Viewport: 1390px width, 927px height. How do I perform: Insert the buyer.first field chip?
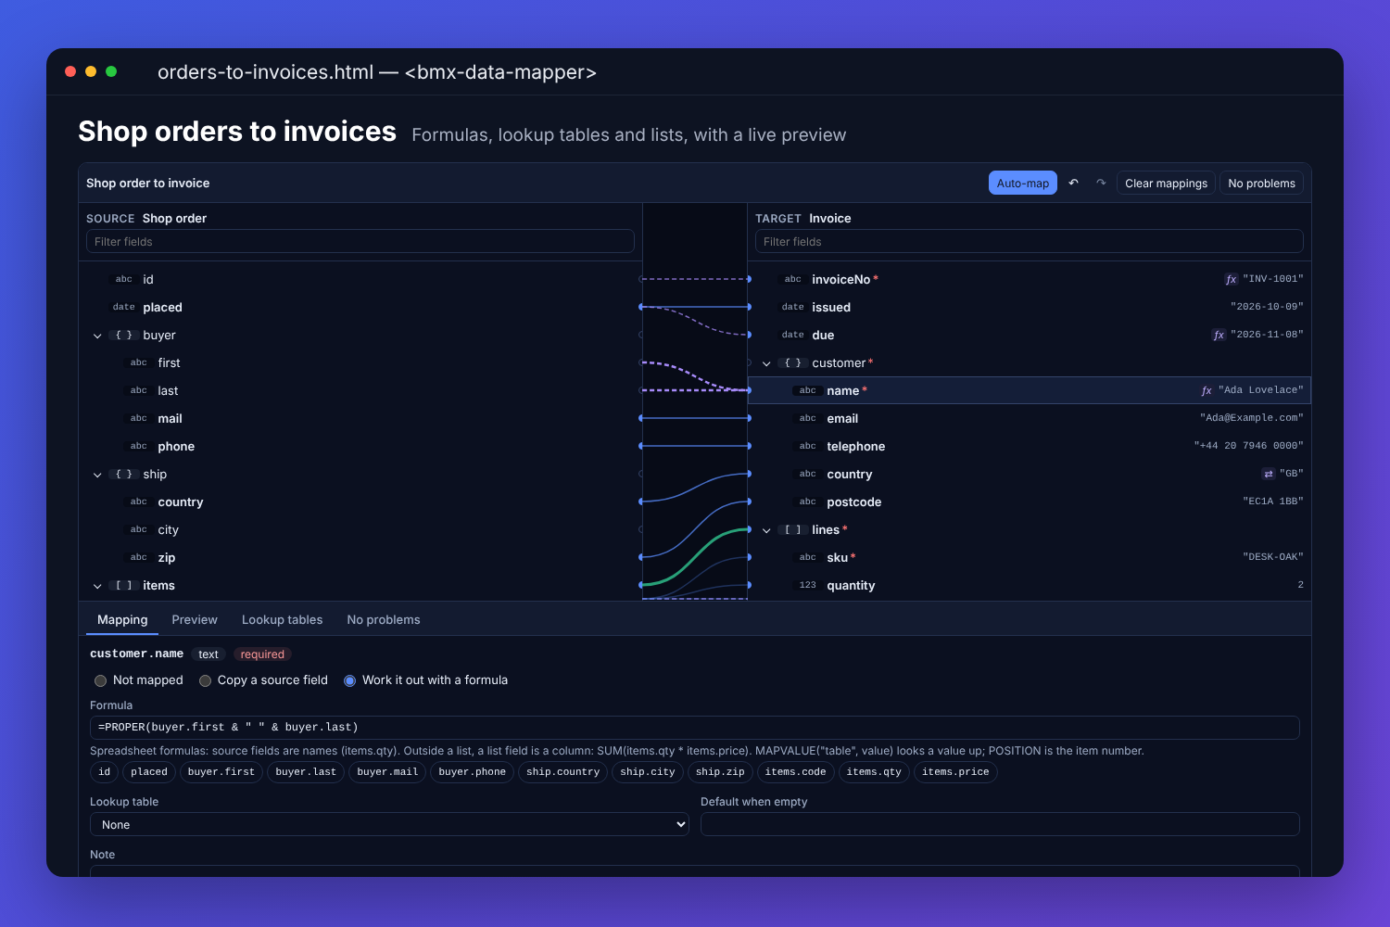pyautogui.click(x=221, y=771)
